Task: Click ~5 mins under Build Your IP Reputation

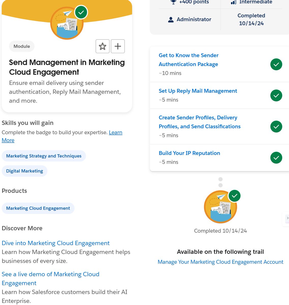Action: pos(169,162)
